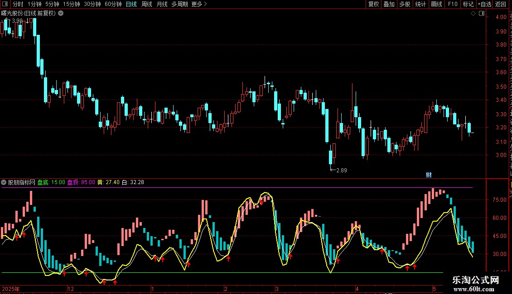
Task: Open F10 company info
Action: tap(453, 4)
